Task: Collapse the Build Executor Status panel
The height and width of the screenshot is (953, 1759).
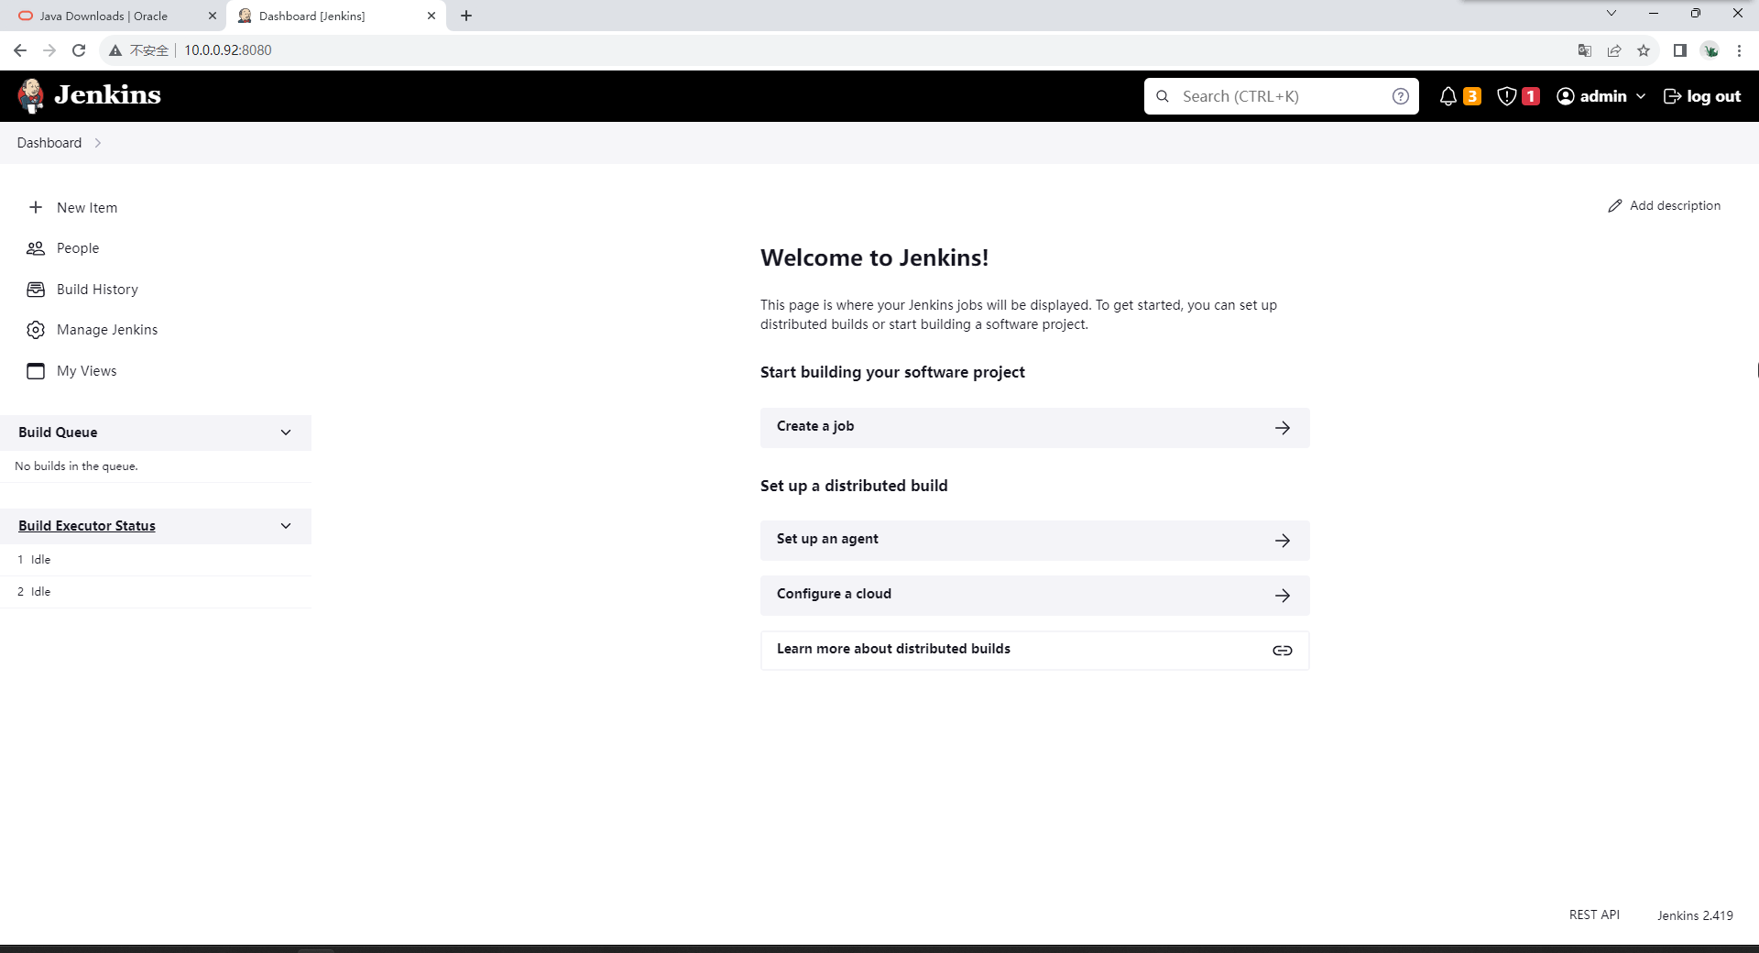Action: 286,526
